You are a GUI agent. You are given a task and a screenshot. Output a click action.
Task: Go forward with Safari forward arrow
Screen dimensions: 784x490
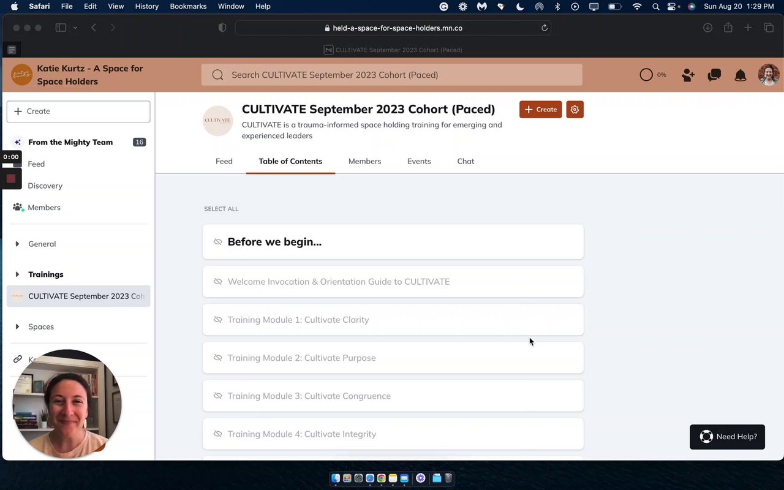[x=113, y=28]
